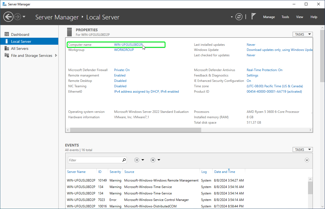The image size is (325, 209).
Task: Open the Tools menu
Action: 285,17
